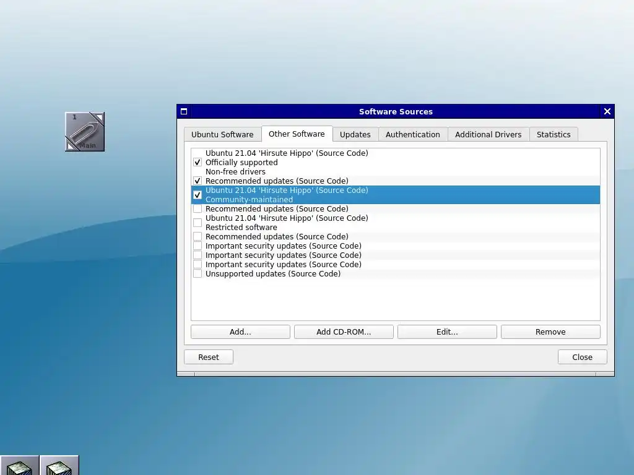
Task: Click the Clip's previous-workspace arrow corner
Action: (71, 146)
